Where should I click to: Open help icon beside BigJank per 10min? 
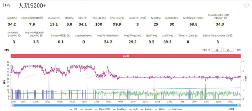point(41,36)
